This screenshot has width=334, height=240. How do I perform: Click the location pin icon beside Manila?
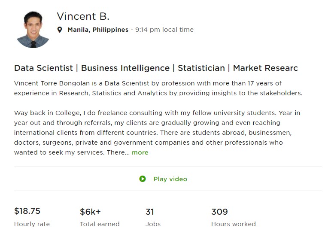pyautogui.click(x=60, y=30)
